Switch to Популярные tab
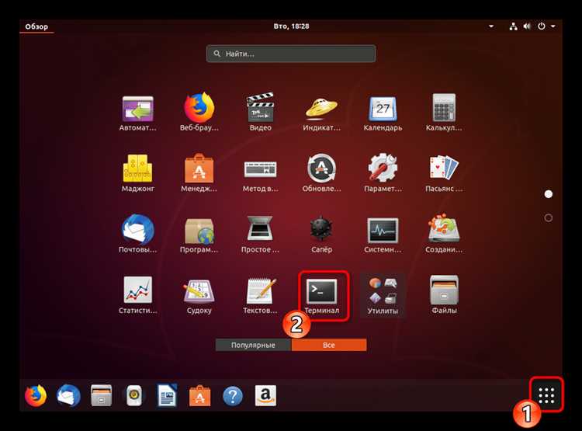Screen dimensions: 582x431 coord(253,345)
